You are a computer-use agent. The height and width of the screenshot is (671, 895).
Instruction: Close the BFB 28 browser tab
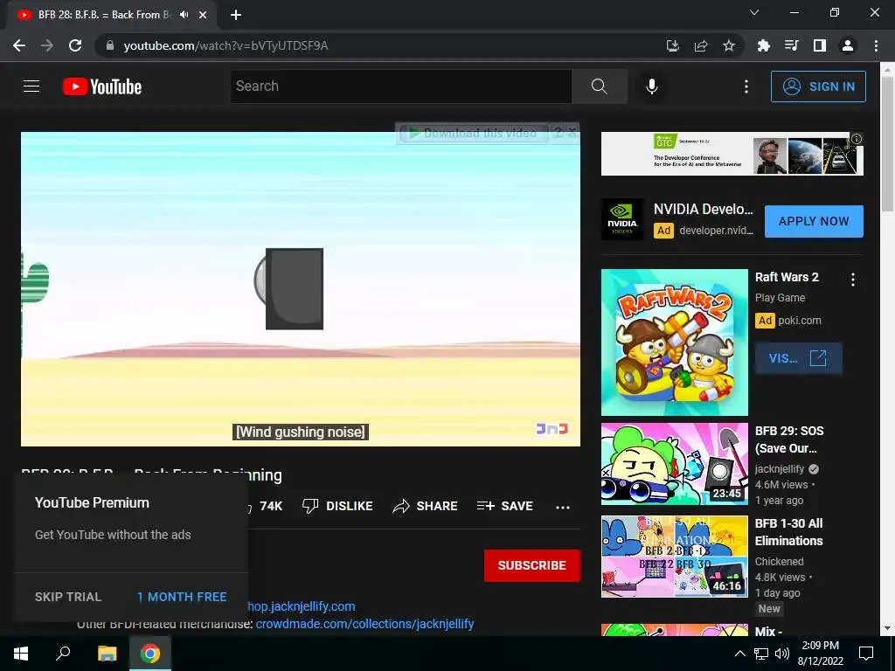(x=203, y=15)
